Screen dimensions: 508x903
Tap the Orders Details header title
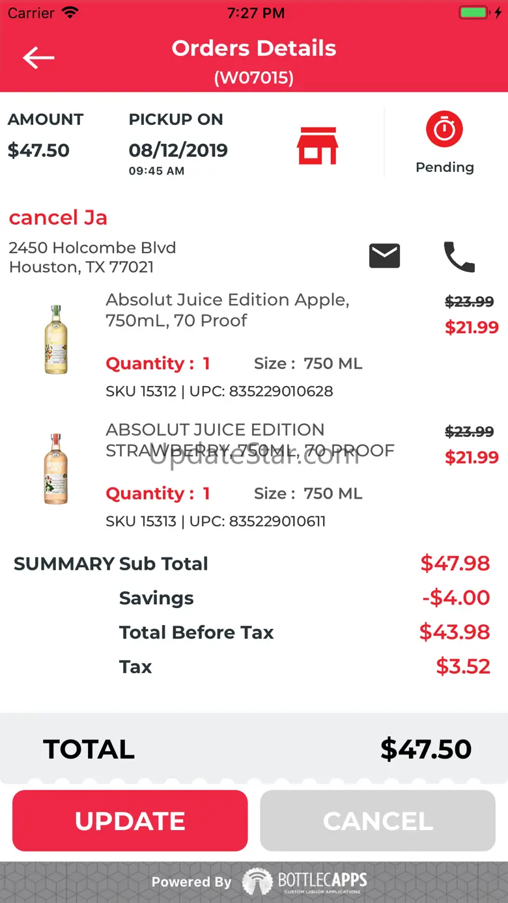(x=254, y=49)
